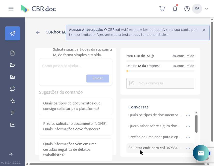Viewport: 214px width, 166px height.
Task: Expand the user account dropdown chevron
Action: 207,9
